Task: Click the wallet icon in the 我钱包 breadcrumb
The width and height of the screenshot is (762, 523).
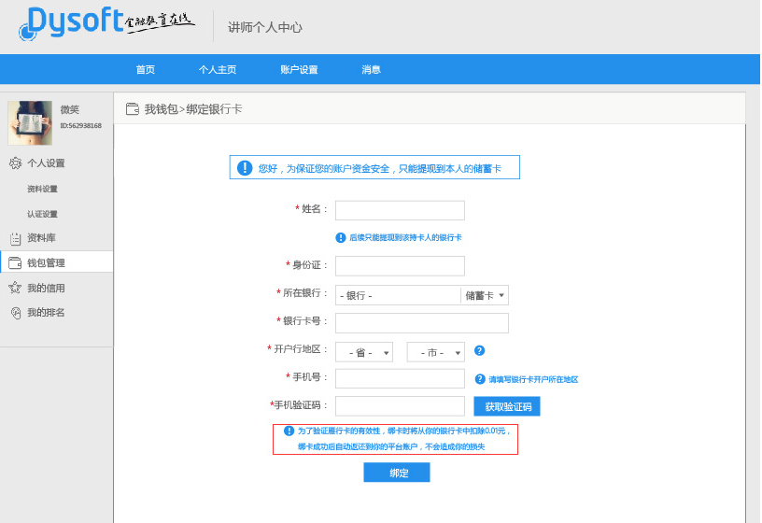Action: 133,109
